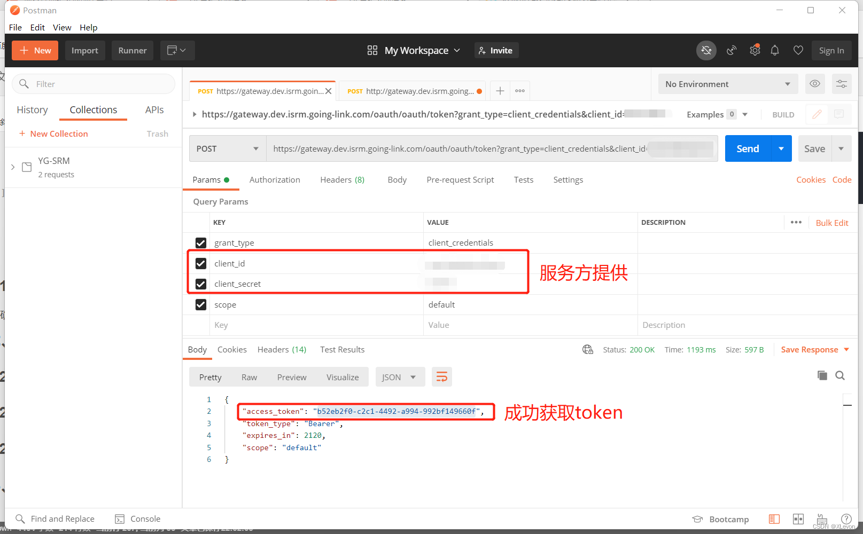Screen dimensions: 863x534
Task: Click the network globe icon by Status
Action: coord(588,349)
